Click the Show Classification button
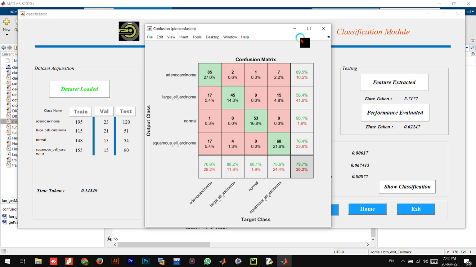476x267 pixels. coord(407,187)
